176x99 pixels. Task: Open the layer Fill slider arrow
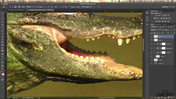coord(174,33)
